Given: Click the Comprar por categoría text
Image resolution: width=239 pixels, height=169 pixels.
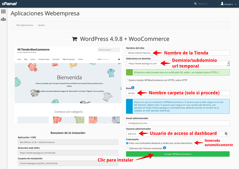Looking at the screenshot, I should (x=69, y=112).
